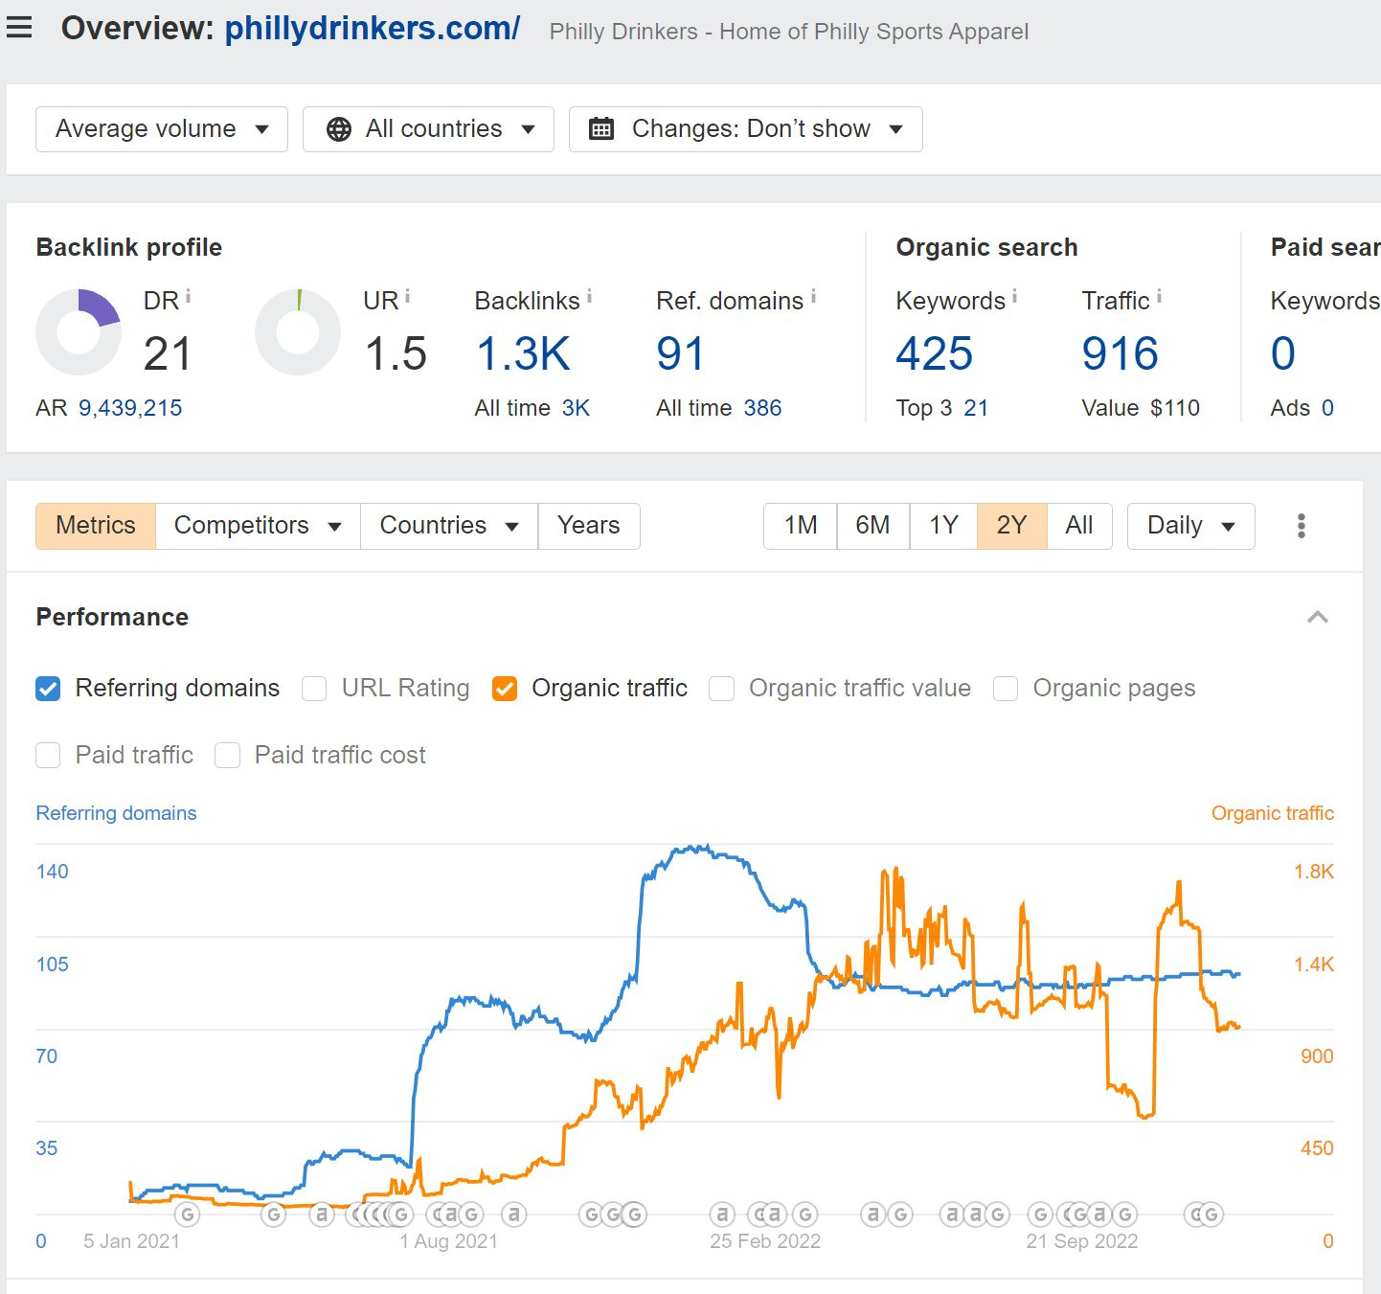Switch to the Years tab
Image resolution: width=1381 pixels, height=1294 pixels.
588,526
